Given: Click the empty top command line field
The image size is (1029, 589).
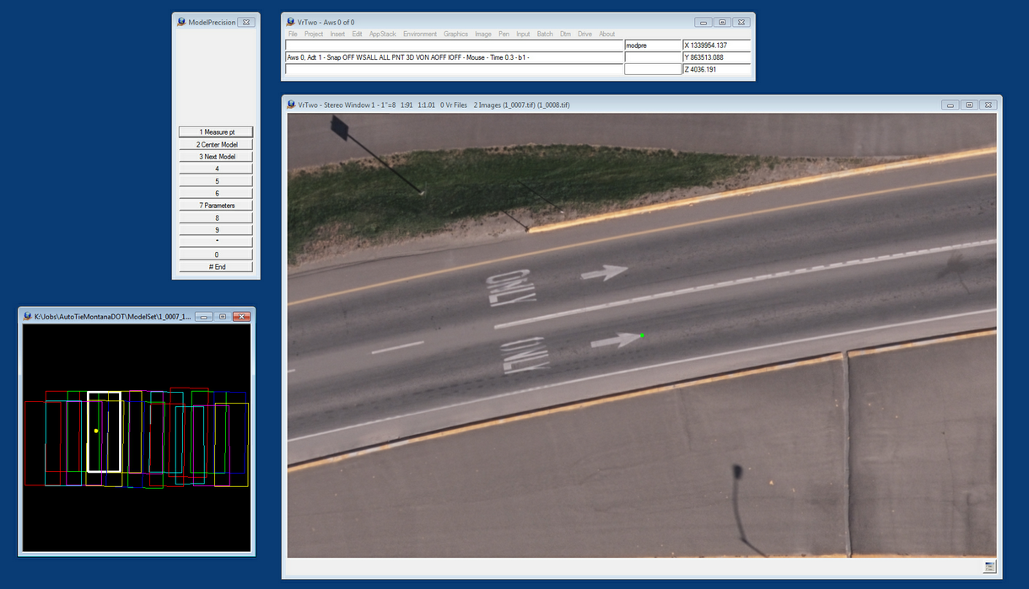Looking at the screenshot, I should point(455,46).
